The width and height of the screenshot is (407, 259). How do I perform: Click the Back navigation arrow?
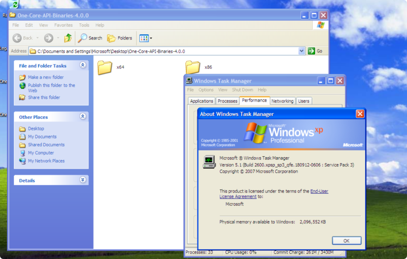(x=17, y=38)
